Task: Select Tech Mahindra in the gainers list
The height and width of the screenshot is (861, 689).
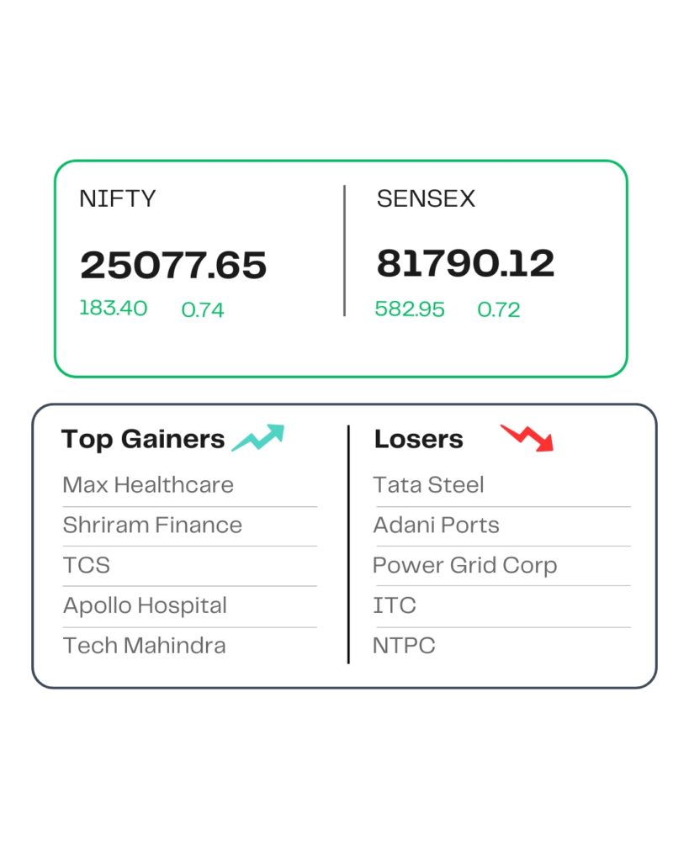Action: [x=144, y=646]
